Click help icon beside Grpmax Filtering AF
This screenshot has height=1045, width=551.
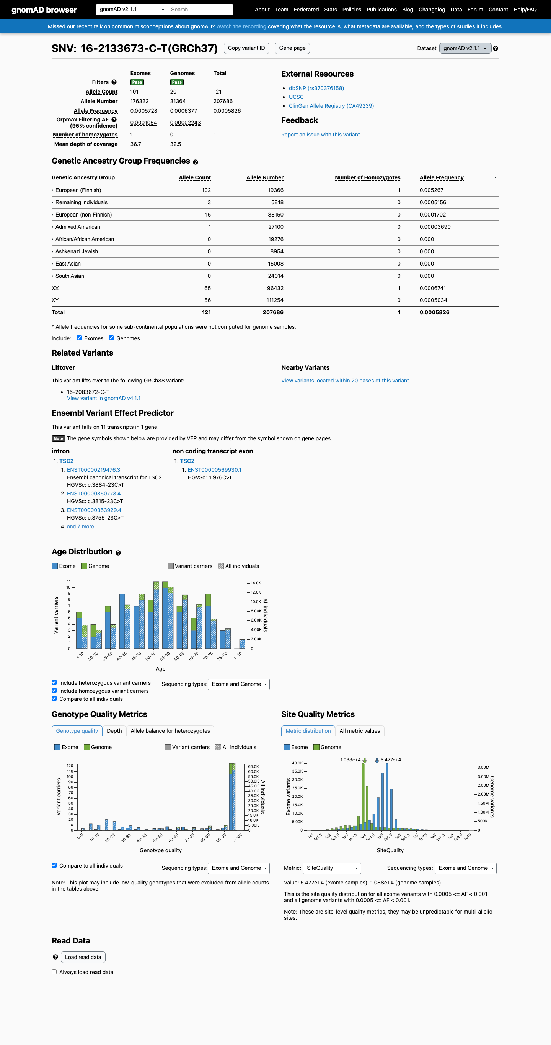point(114,120)
